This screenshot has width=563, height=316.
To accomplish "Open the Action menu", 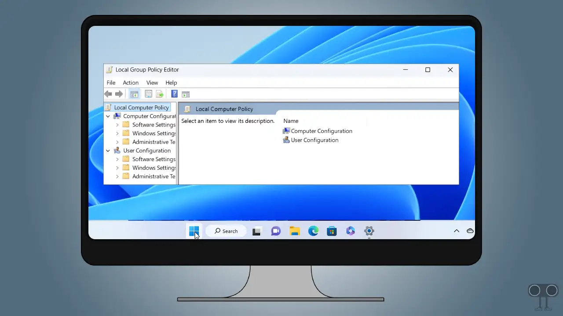I will (131, 83).
